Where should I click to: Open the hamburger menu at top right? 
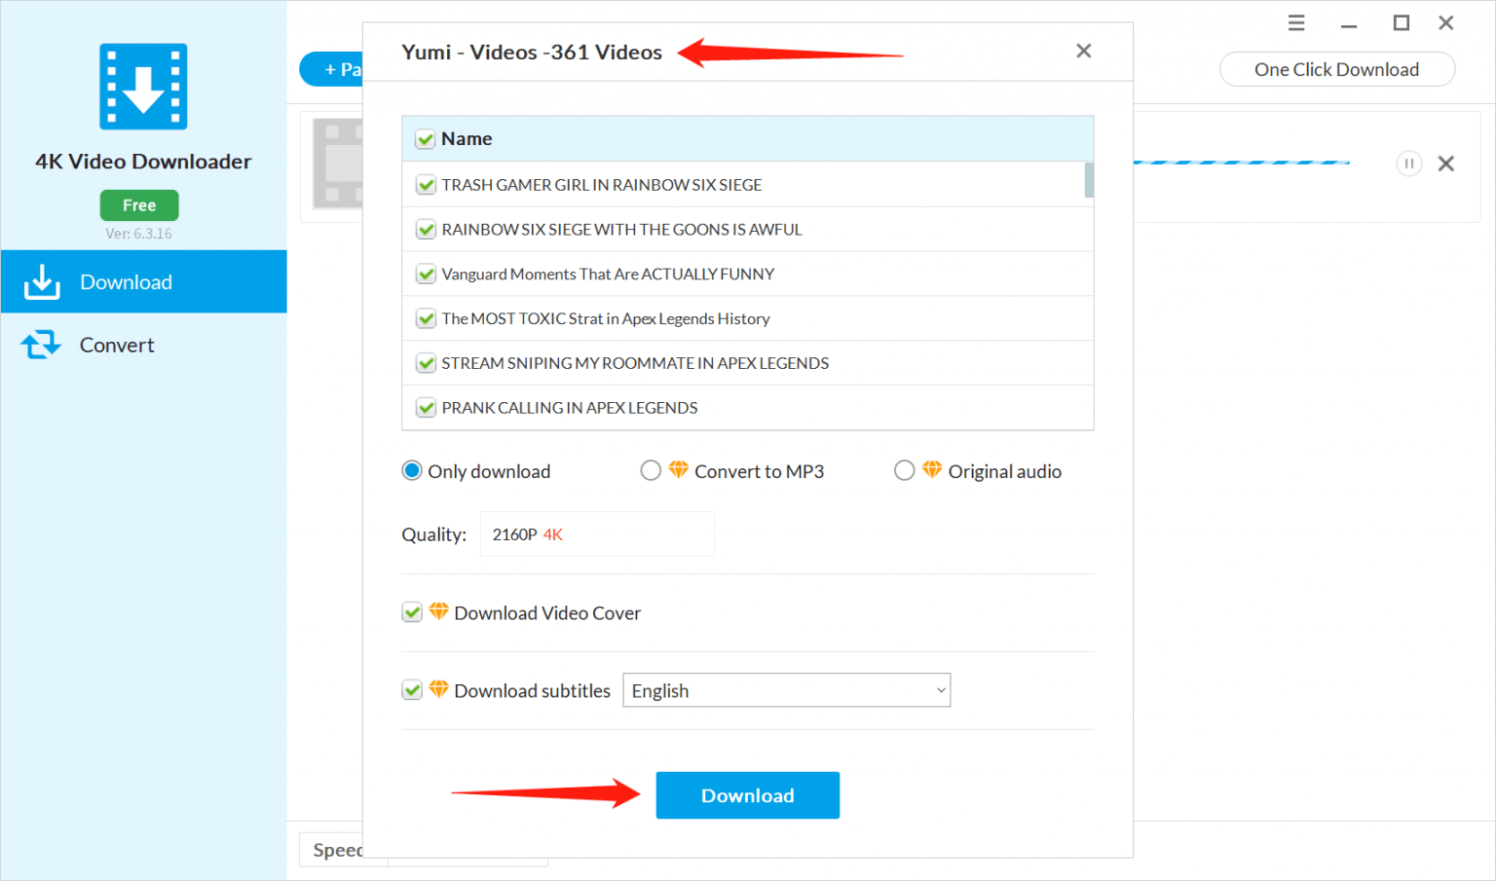tap(1295, 21)
